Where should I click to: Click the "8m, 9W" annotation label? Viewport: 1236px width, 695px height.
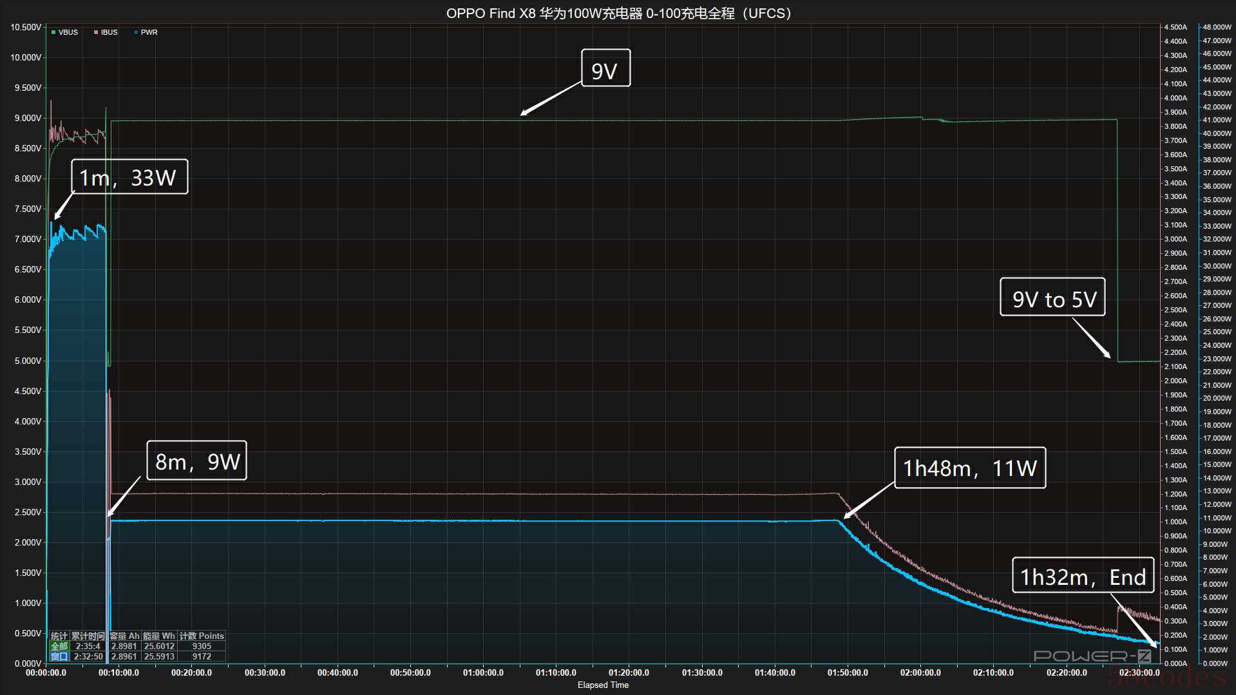[x=197, y=461]
